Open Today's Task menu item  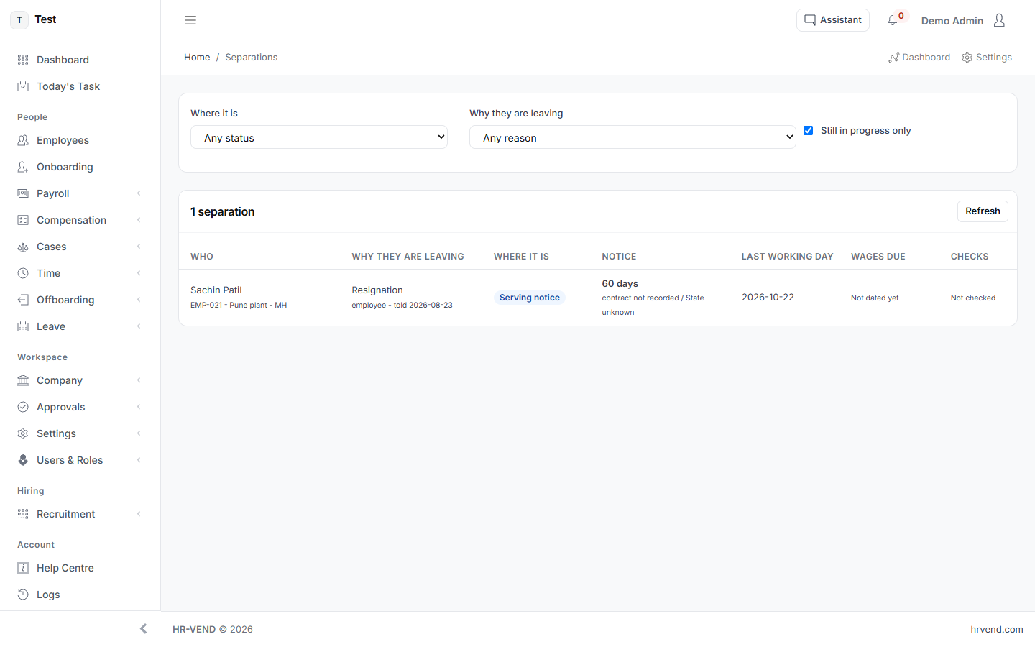[80, 86]
